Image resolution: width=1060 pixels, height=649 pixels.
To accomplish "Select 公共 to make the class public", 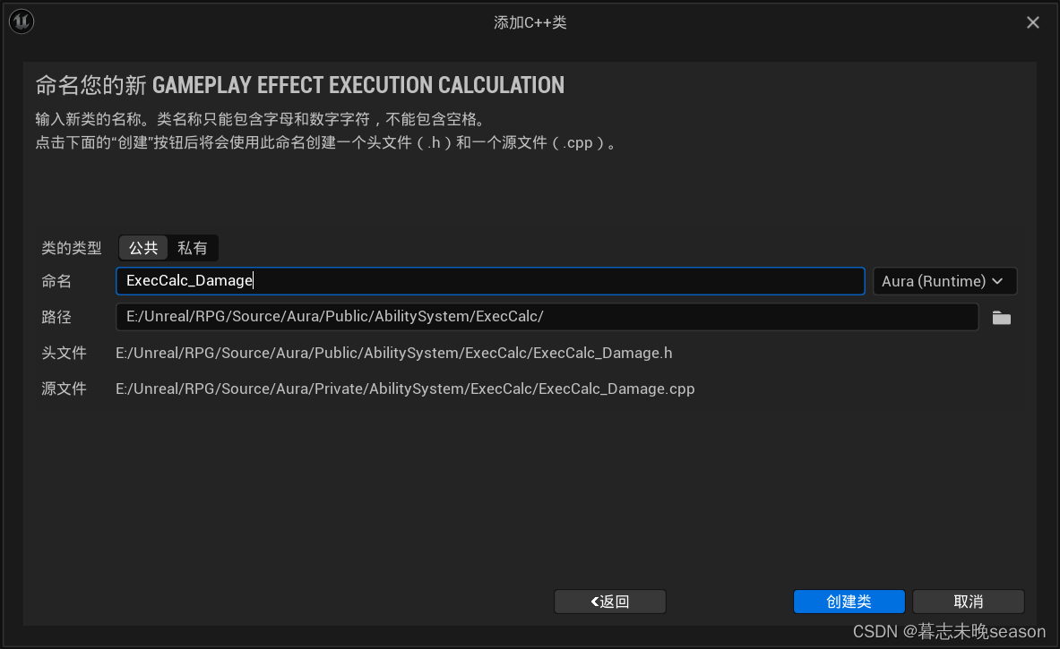I will tap(142, 248).
